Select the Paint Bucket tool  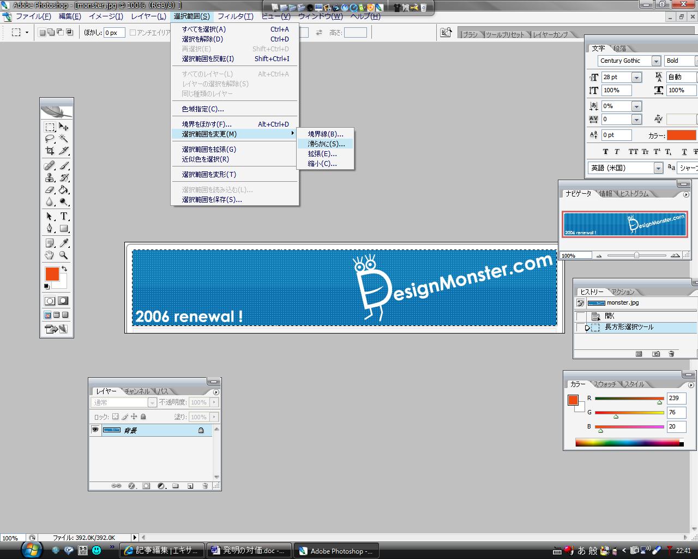click(x=64, y=189)
